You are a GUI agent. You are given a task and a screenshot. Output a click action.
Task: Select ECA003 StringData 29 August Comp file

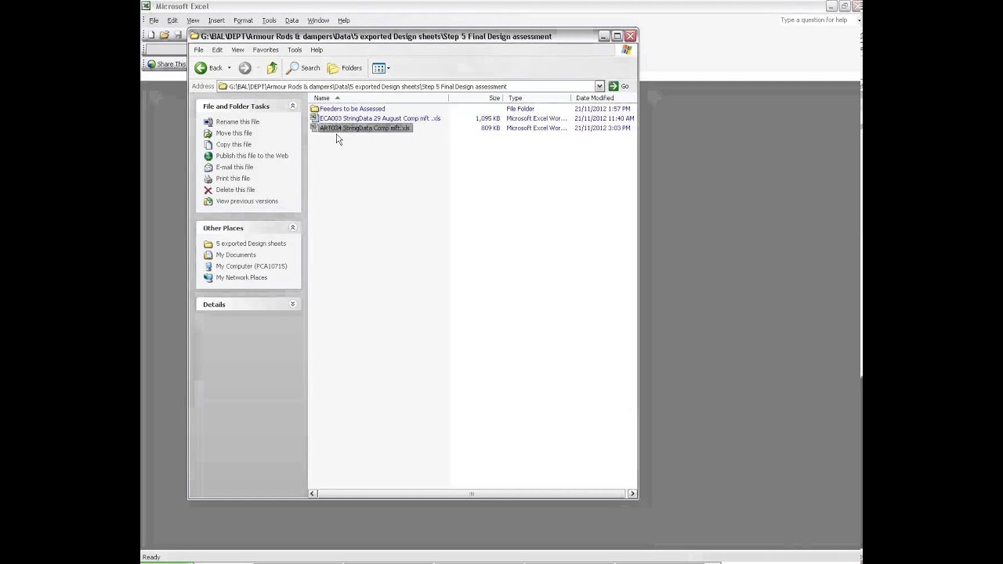pos(379,118)
